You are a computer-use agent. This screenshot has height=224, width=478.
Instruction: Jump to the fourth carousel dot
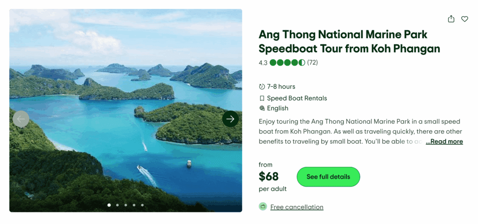(134, 205)
